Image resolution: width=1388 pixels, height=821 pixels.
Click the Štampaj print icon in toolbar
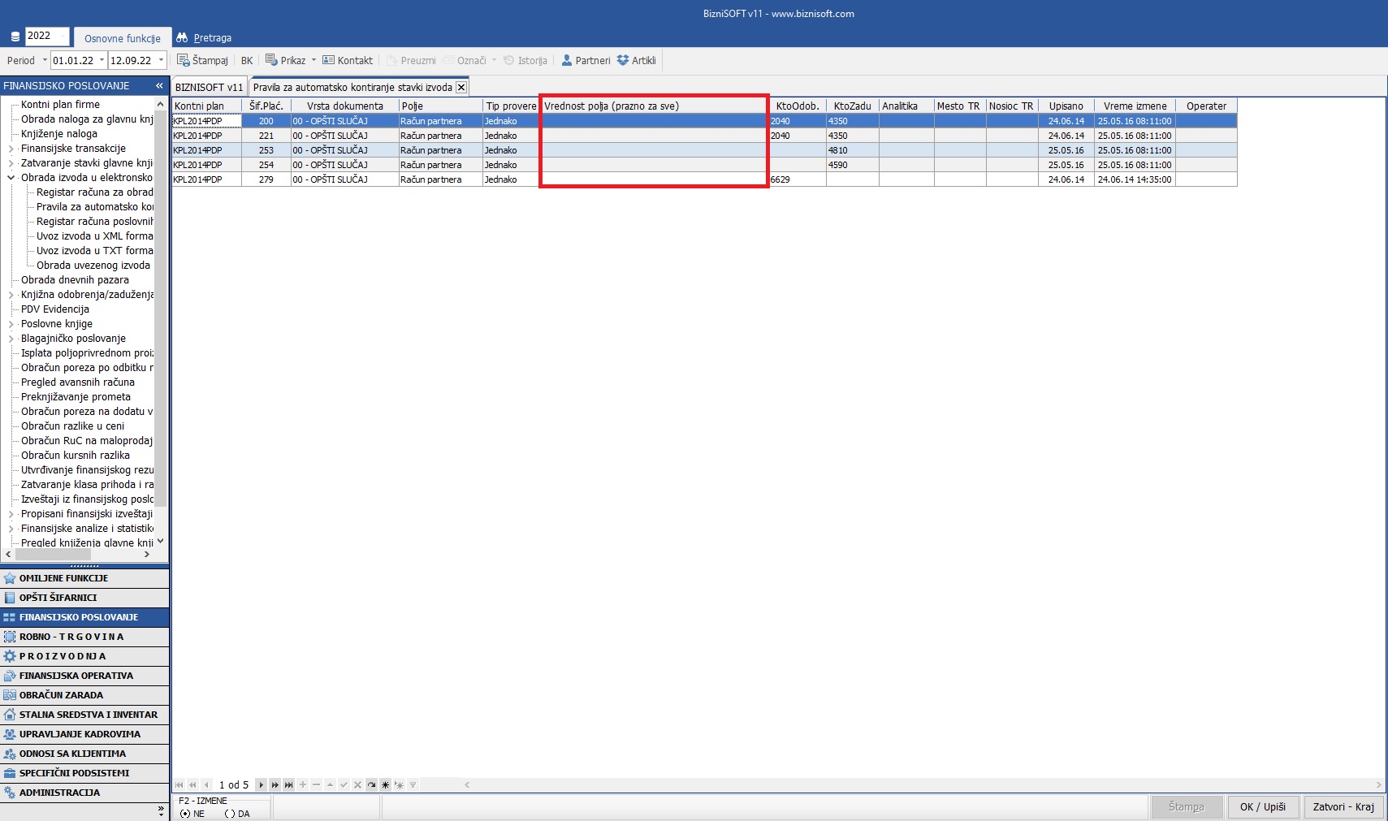pyautogui.click(x=184, y=60)
